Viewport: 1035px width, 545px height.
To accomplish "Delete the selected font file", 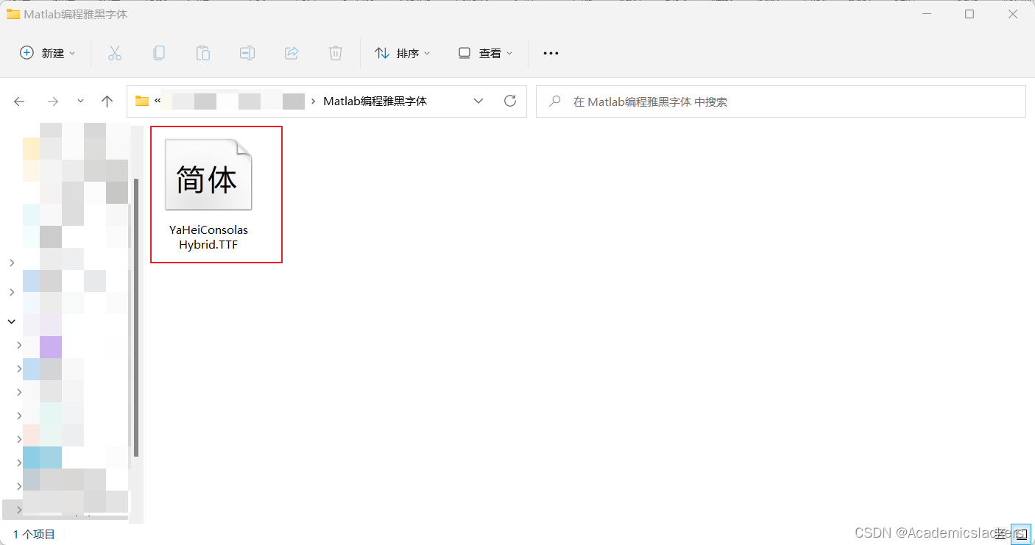I will click(336, 52).
